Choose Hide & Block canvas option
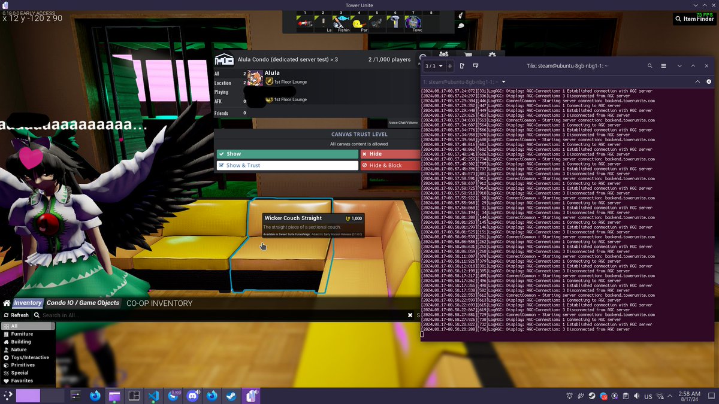The height and width of the screenshot is (404, 719). click(x=390, y=165)
